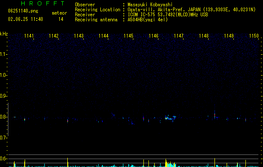Click the large meteor echo before 1147
Screen dimensions: 263x167
170,118
